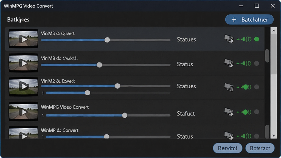Click the green status dot in the VinM3 & Quvert row
This screenshot has width=281, height=158.
coord(257,39)
